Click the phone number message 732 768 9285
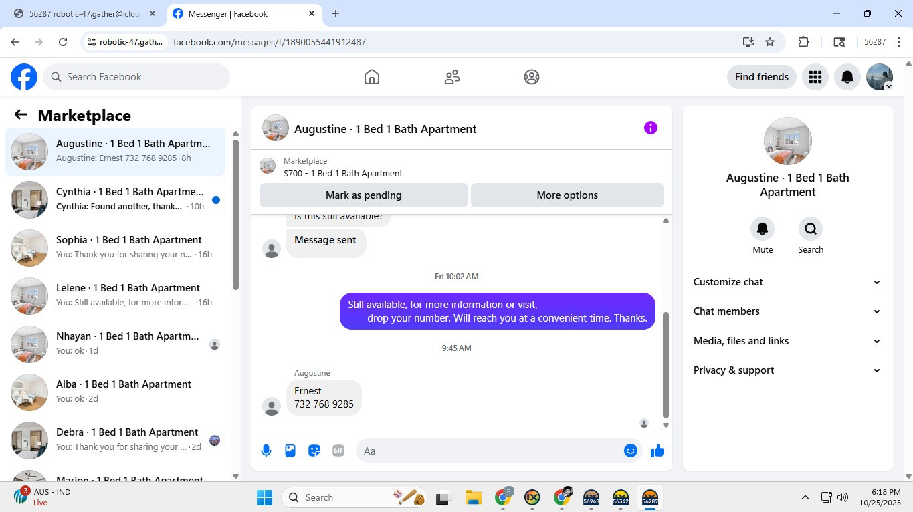The height and width of the screenshot is (512, 913). [x=324, y=404]
